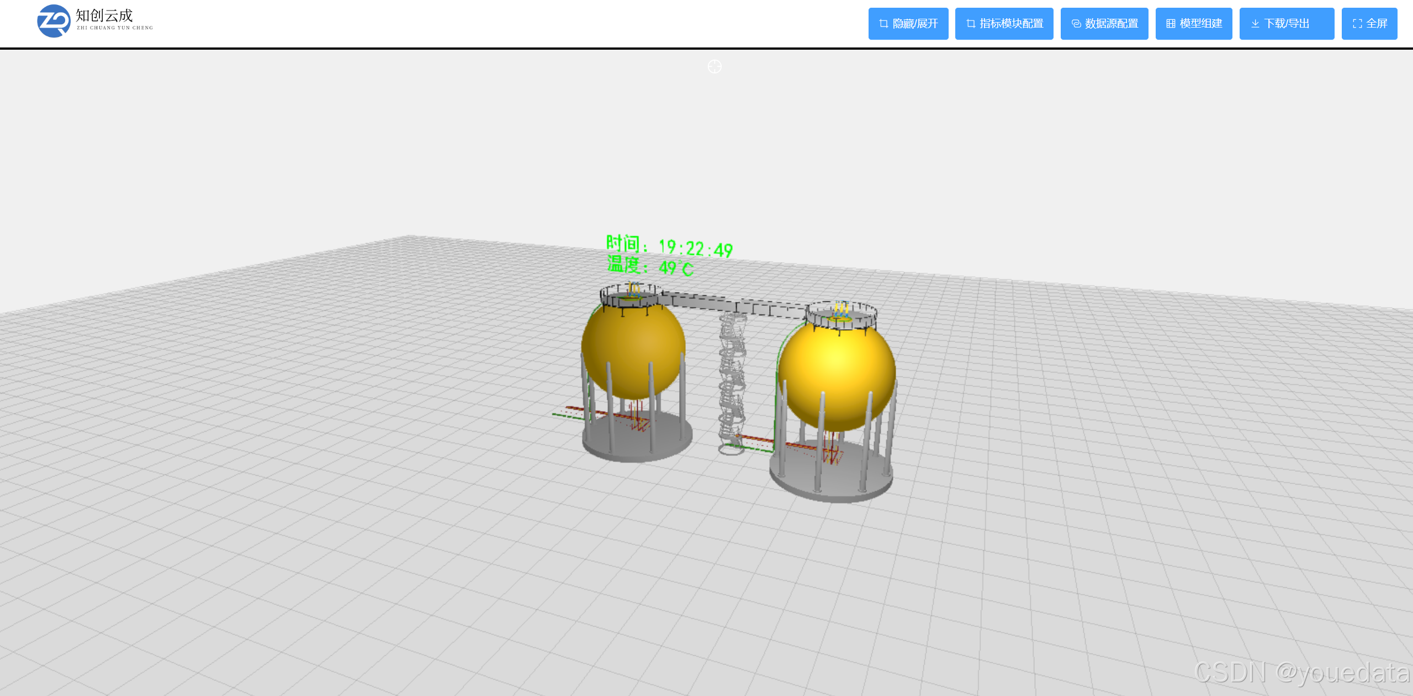This screenshot has height=696, width=1413.
Task: Click the download arrow icon of 下载/导出
Action: (1255, 24)
